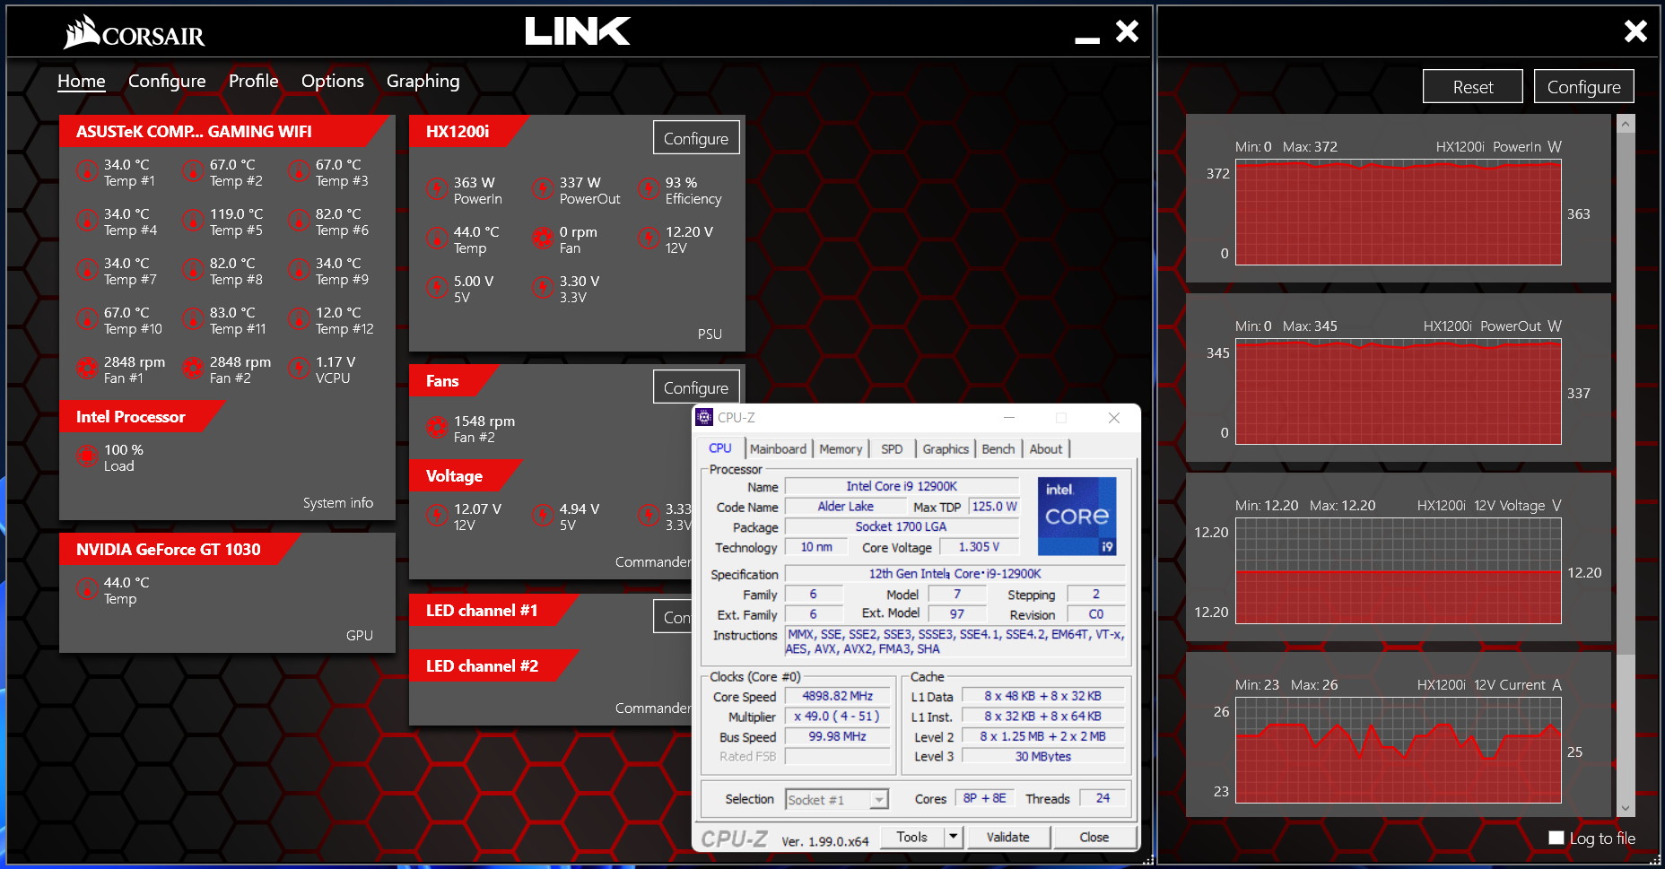Click the graphing panel vertical scrollbar
Image resolution: width=1665 pixels, height=869 pixels.
[1626, 393]
